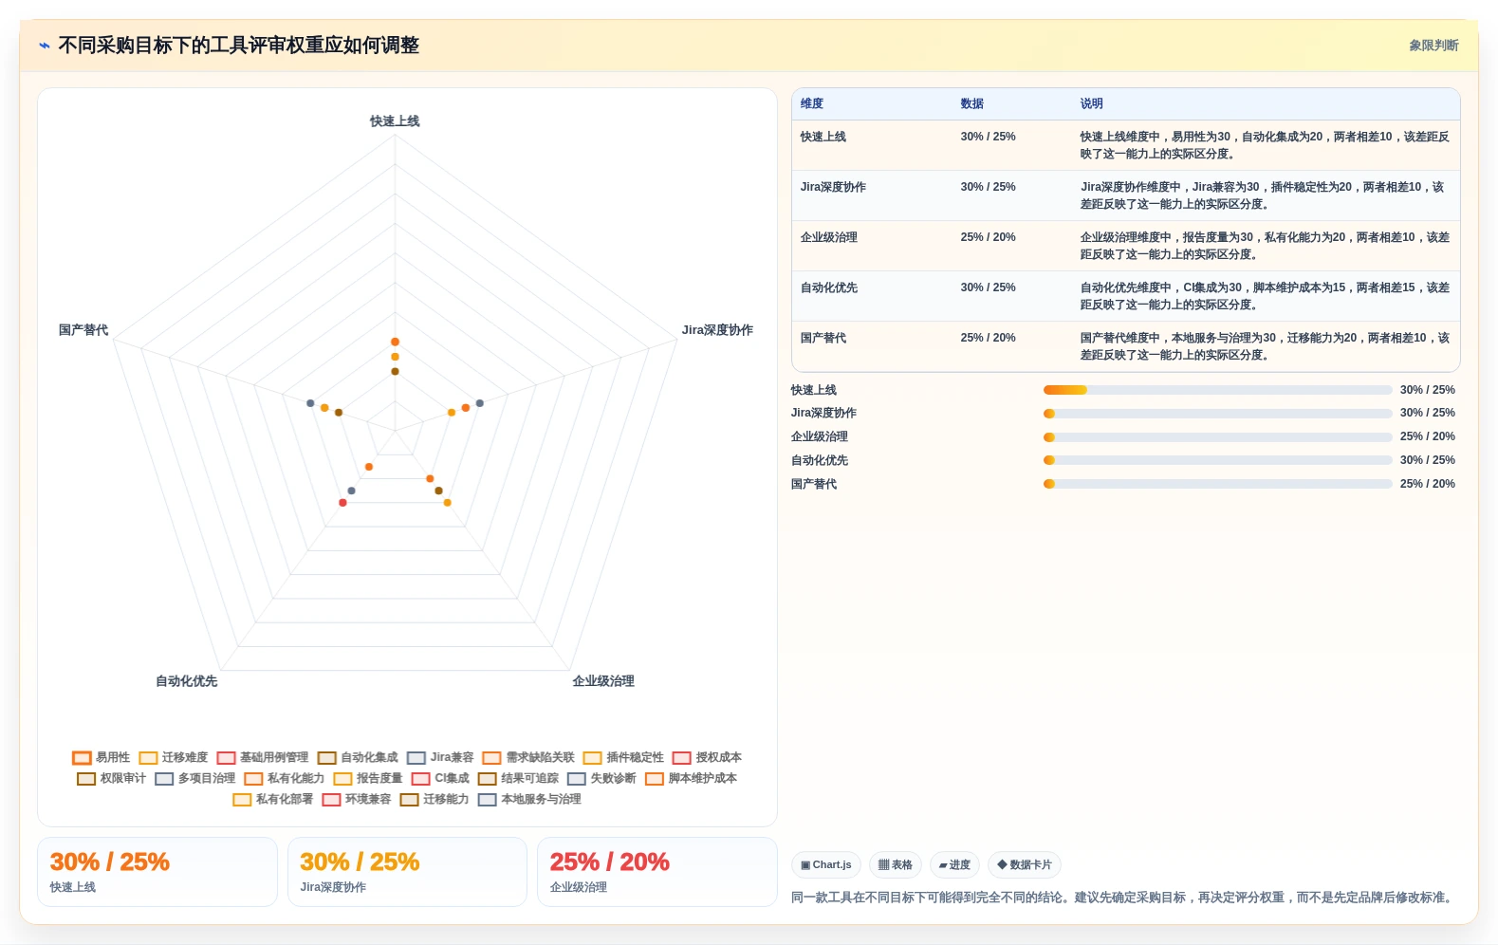Hide the 本地服务与治理 dataset in the legend

click(x=529, y=799)
